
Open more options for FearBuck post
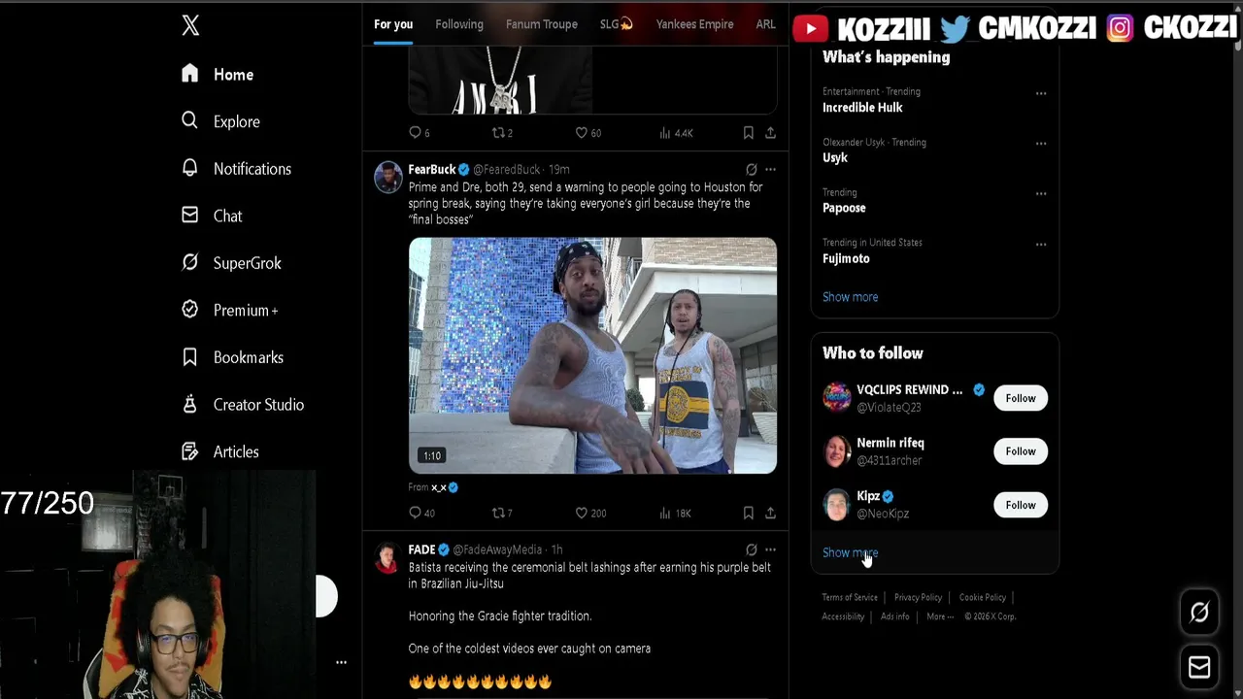770,169
